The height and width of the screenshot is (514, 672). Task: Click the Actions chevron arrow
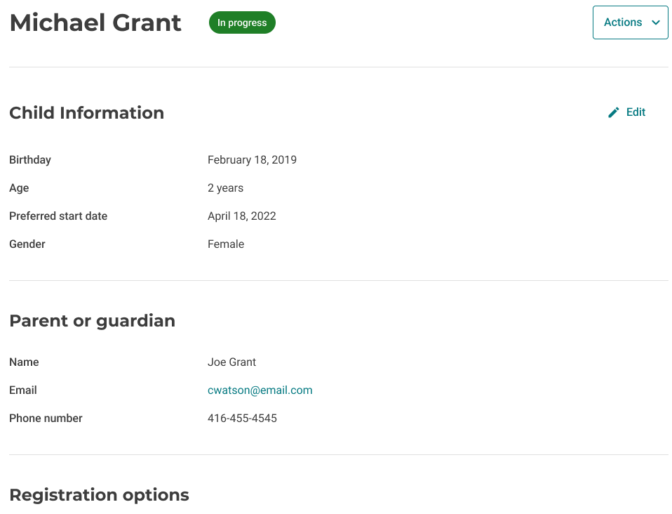click(x=656, y=22)
